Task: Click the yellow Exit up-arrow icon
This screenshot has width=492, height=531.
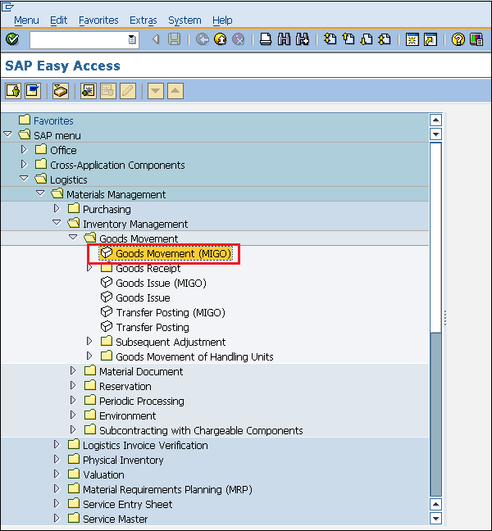Action: tap(221, 39)
